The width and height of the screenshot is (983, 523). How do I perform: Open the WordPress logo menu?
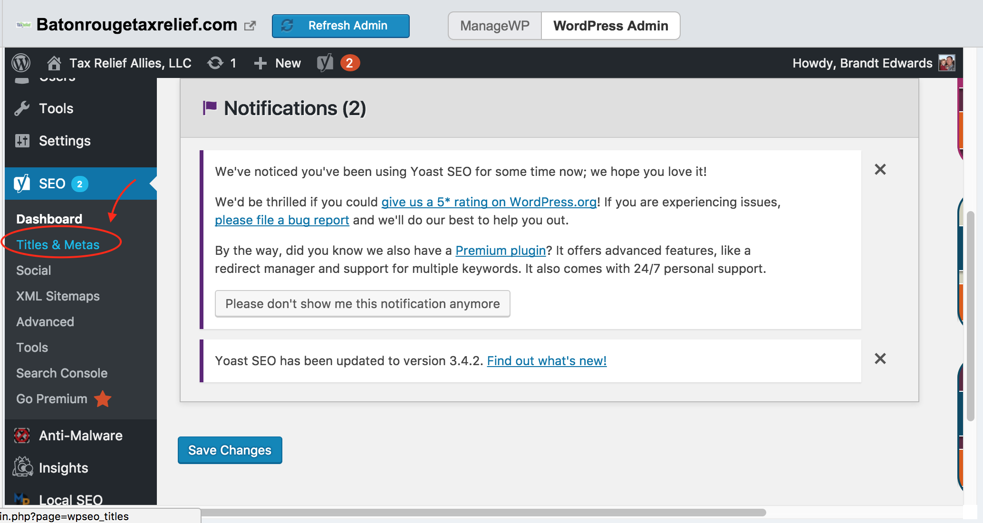(21, 63)
